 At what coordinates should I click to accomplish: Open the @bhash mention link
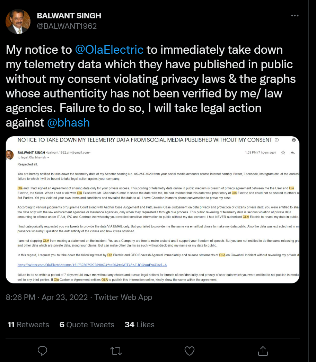coord(68,122)
